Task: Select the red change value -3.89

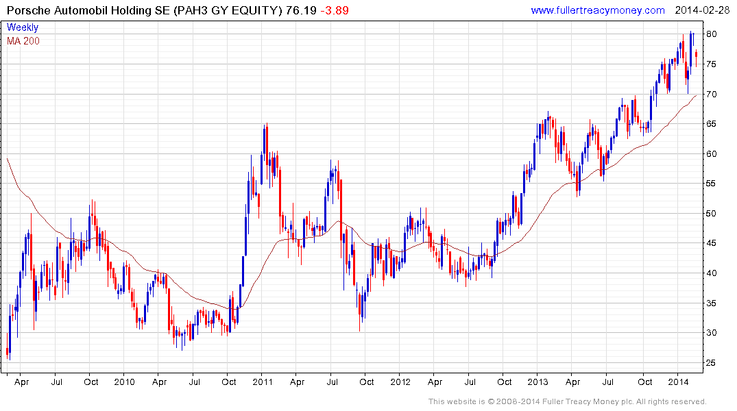Action: [x=334, y=10]
